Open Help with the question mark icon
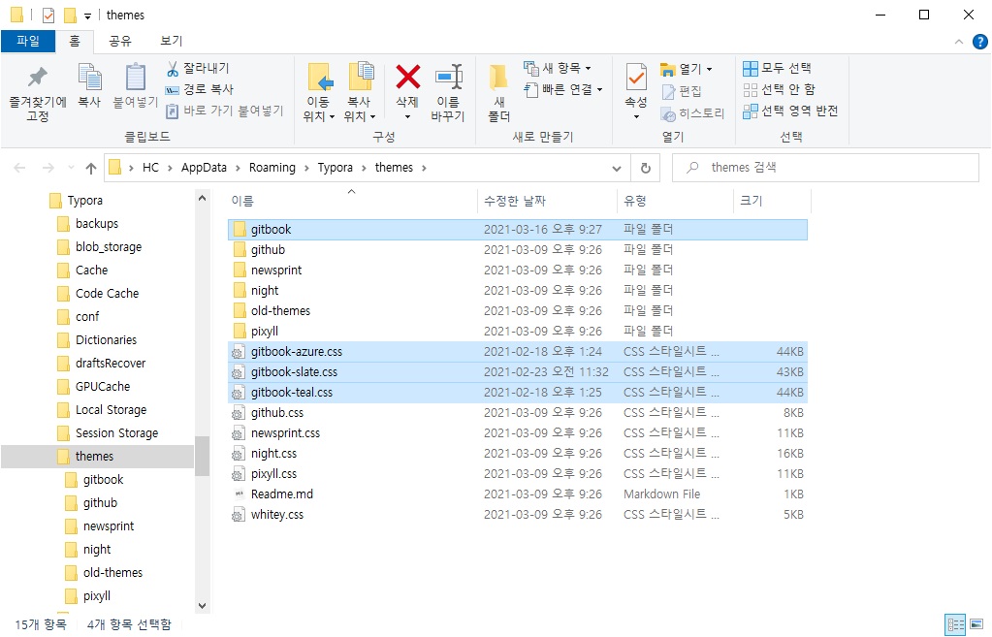Image resolution: width=992 pixels, height=637 pixels. (980, 42)
